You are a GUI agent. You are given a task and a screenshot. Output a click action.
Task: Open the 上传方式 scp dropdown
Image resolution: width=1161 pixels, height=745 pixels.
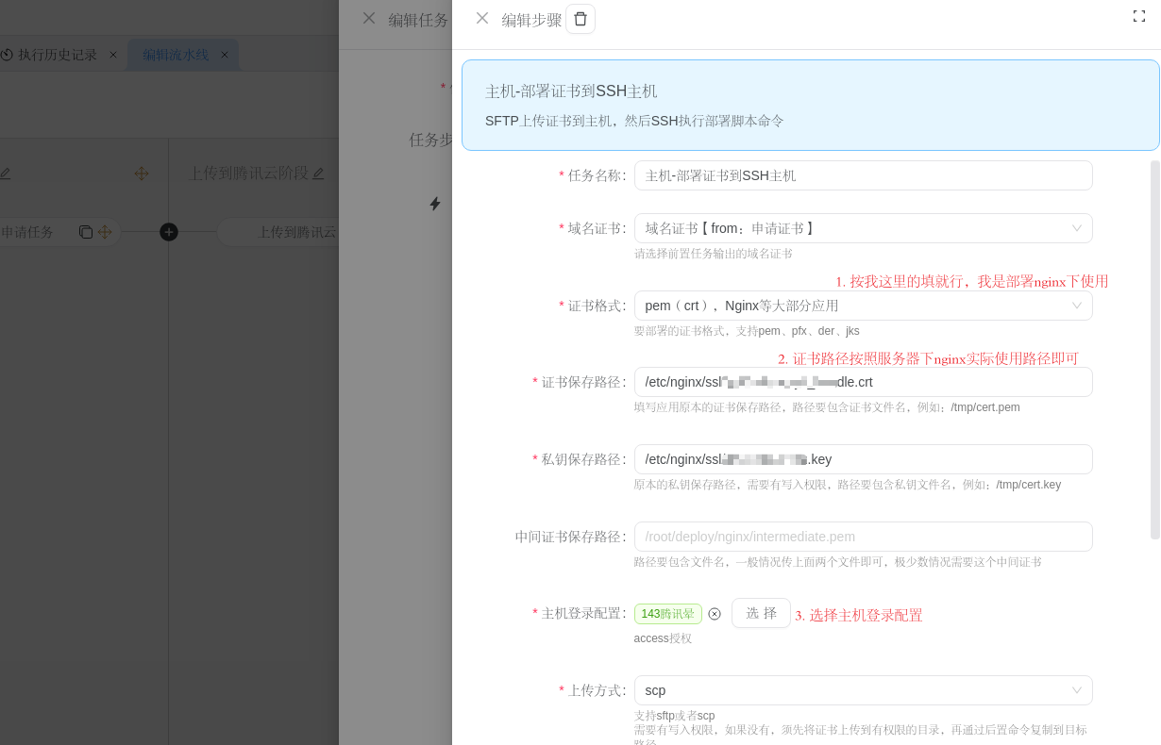tap(863, 690)
